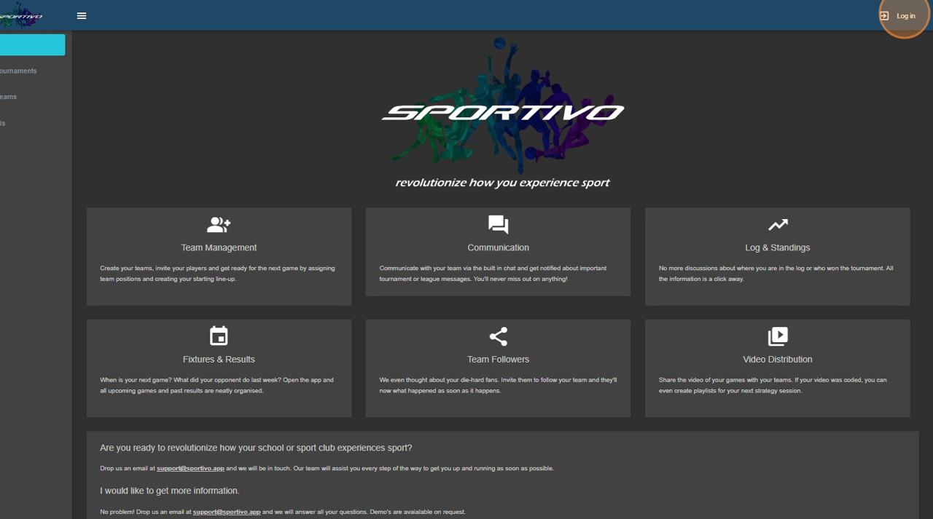Click the Team Management heading
Screen dimensions: 933x519
click(219, 247)
